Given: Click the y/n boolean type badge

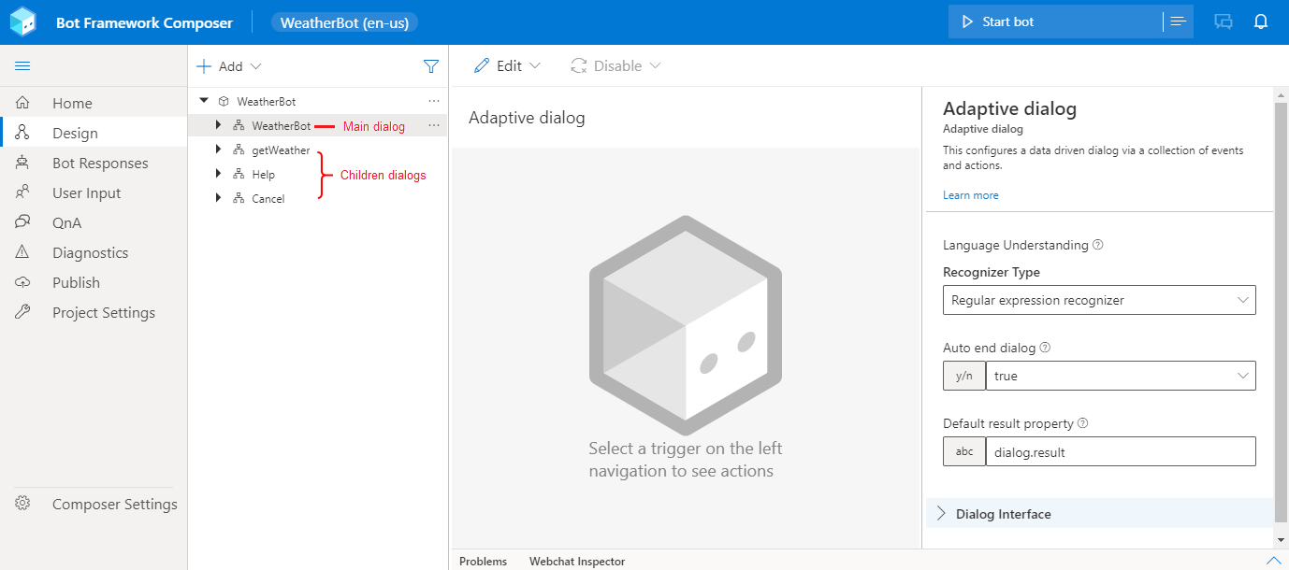Looking at the screenshot, I should click(963, 376).
